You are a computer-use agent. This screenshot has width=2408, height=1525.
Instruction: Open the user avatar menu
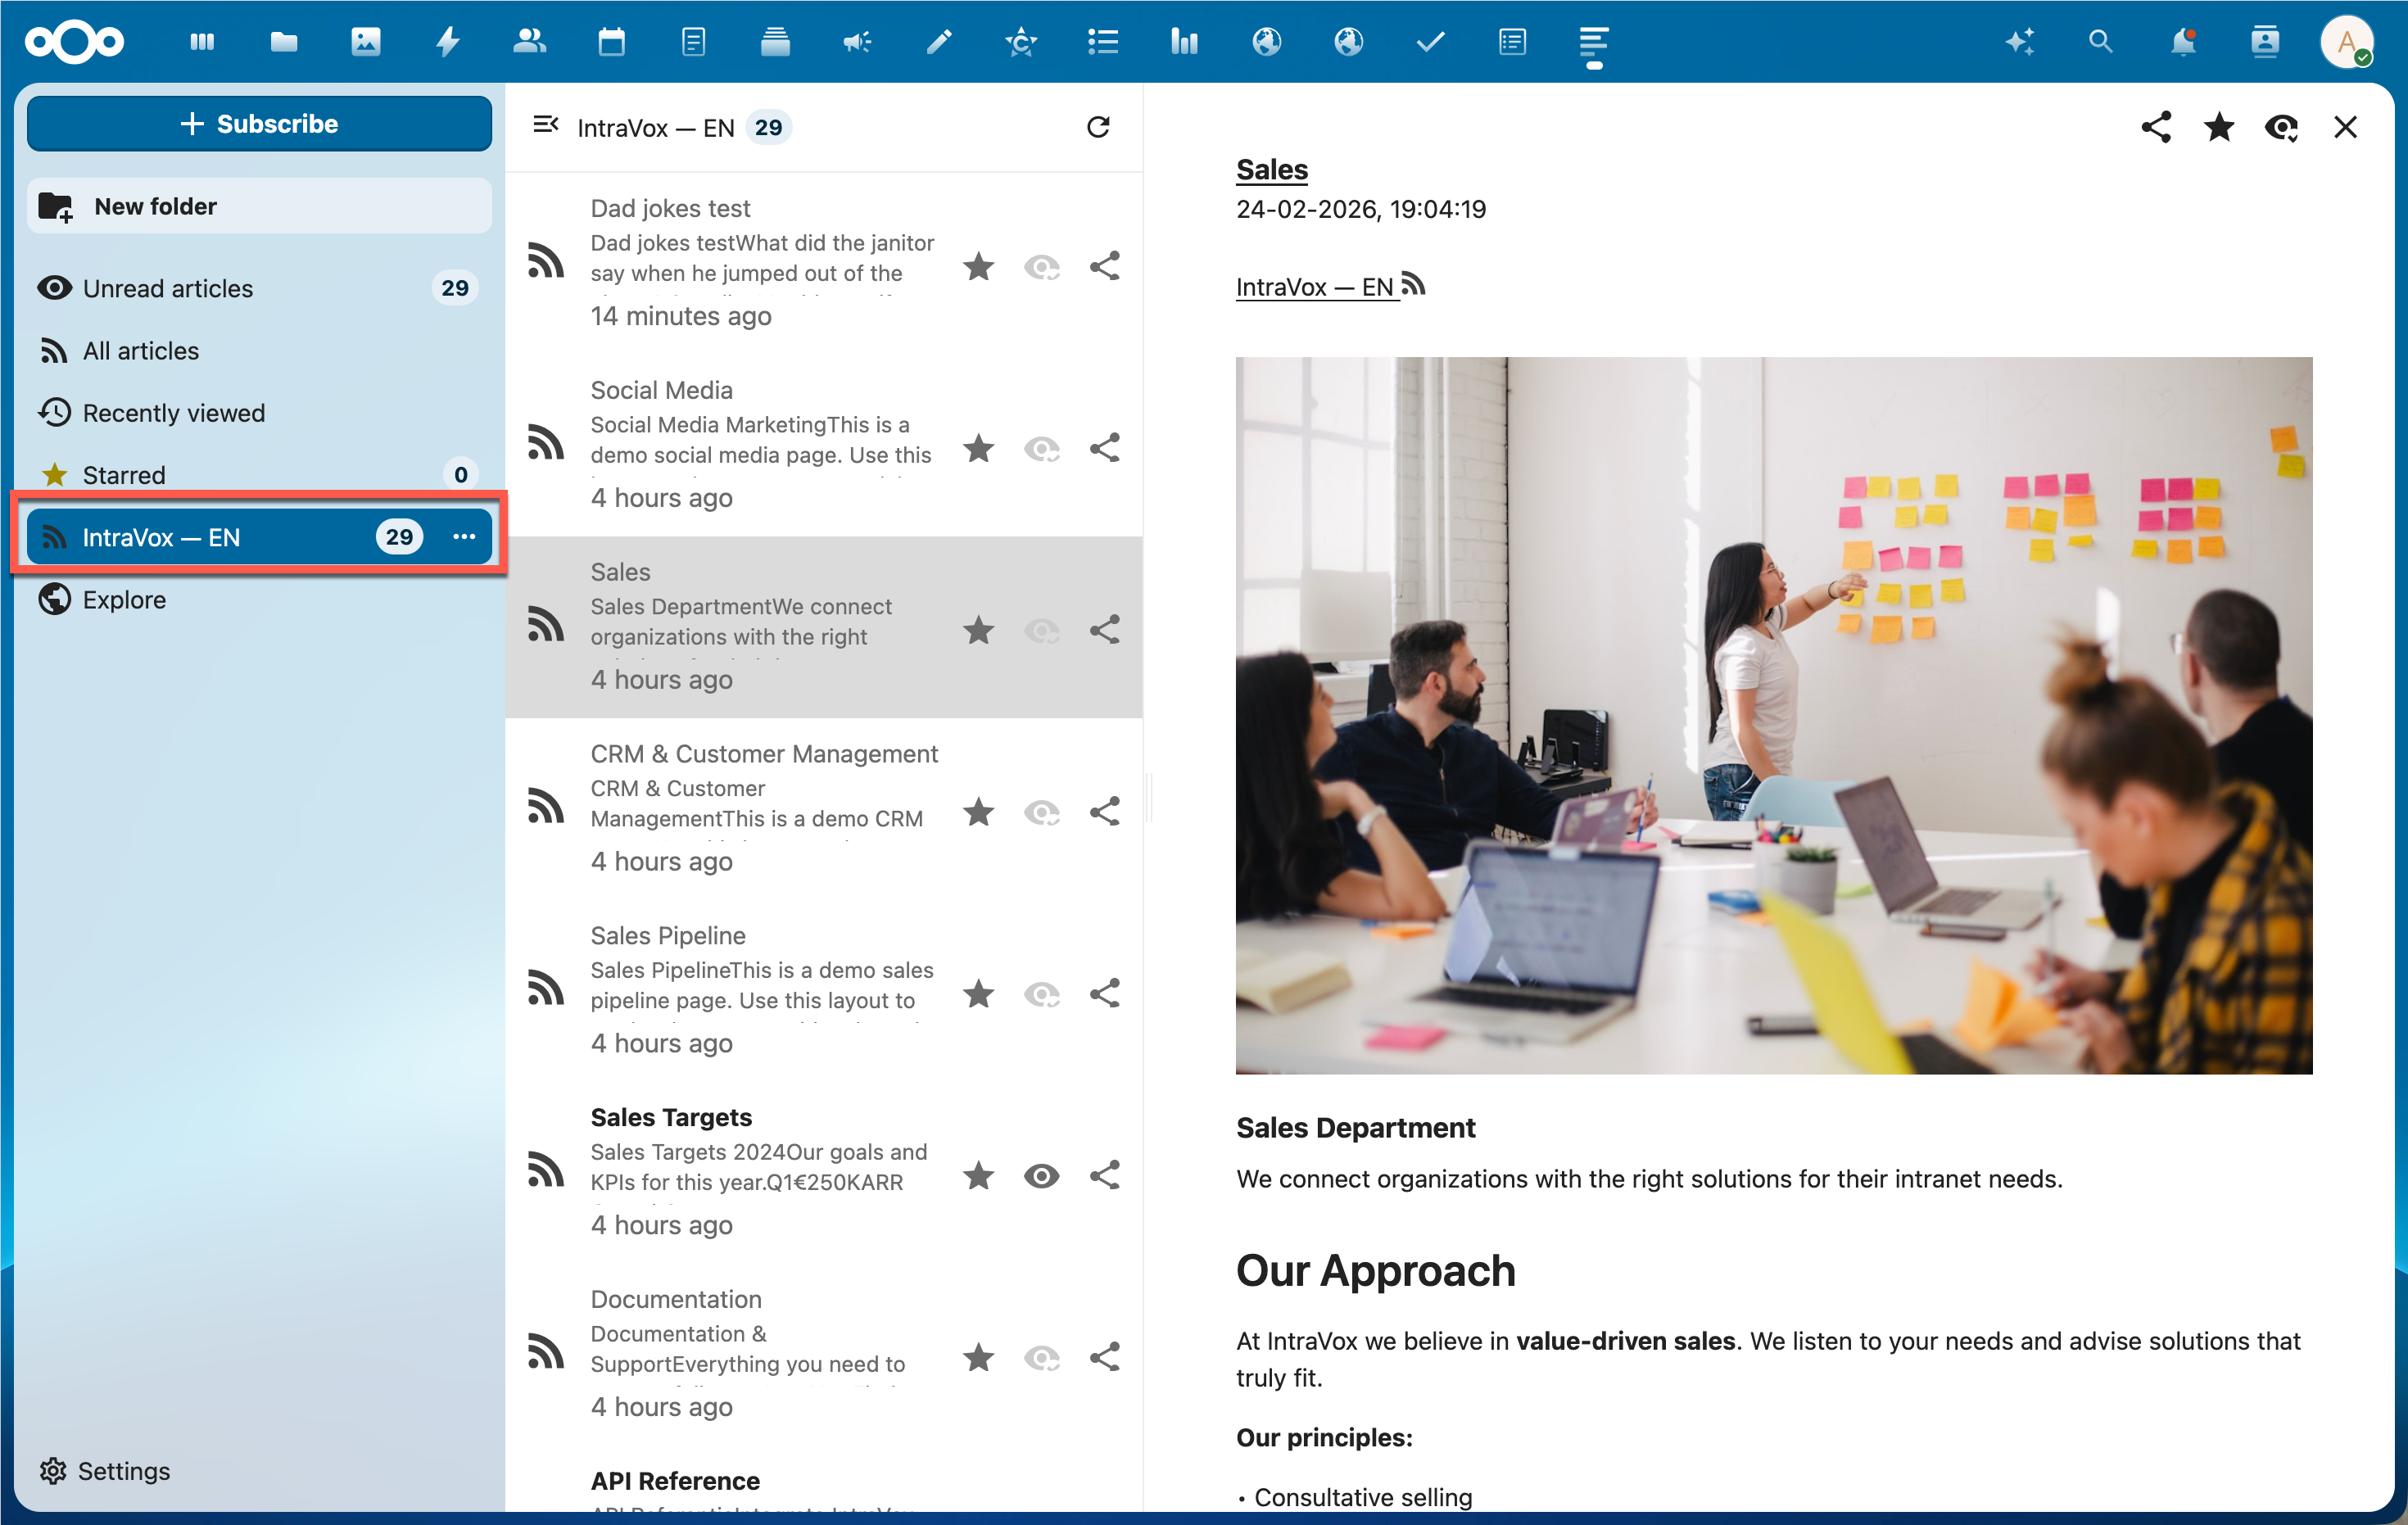[2347, 42]
